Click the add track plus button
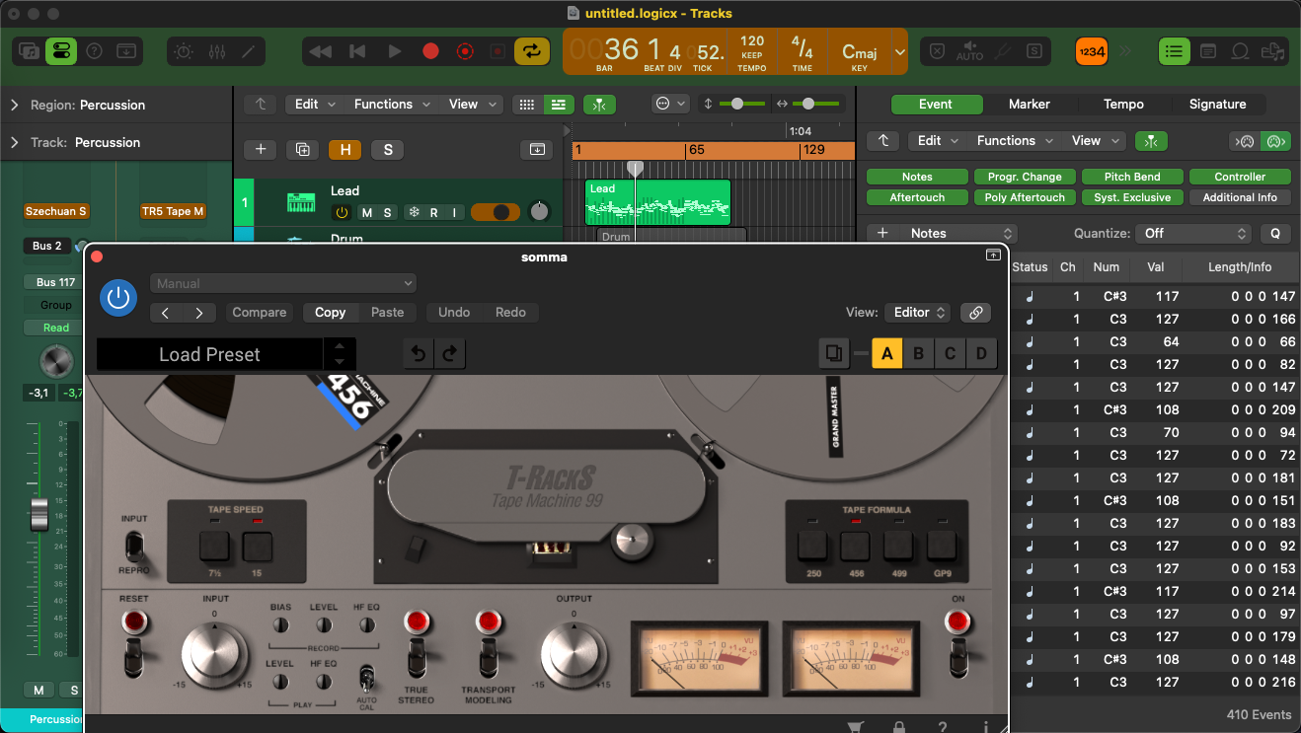The width and height of the screenshot is (1301, 733). [x=260, y=150]
